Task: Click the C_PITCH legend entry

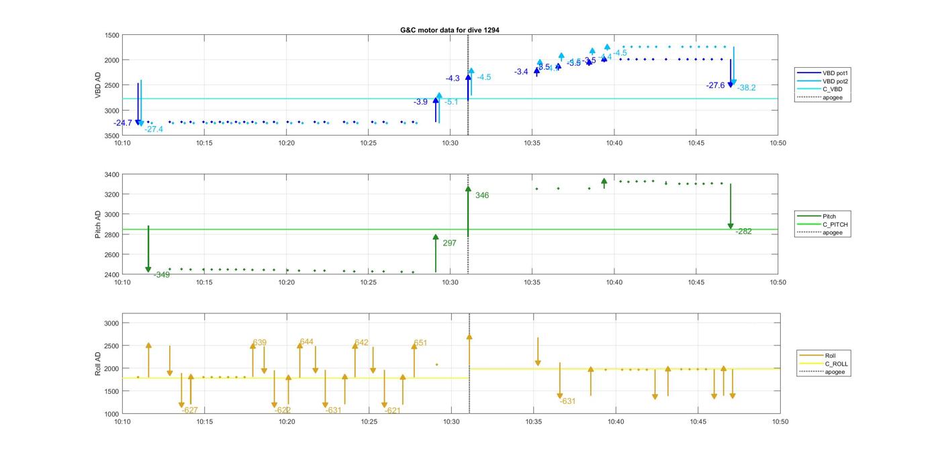Action: click(x=835, y=224)
